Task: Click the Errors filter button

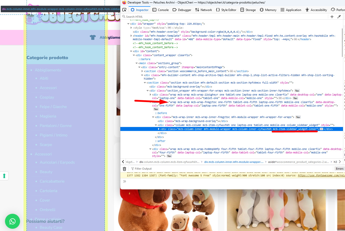Action: pos(339,169)
